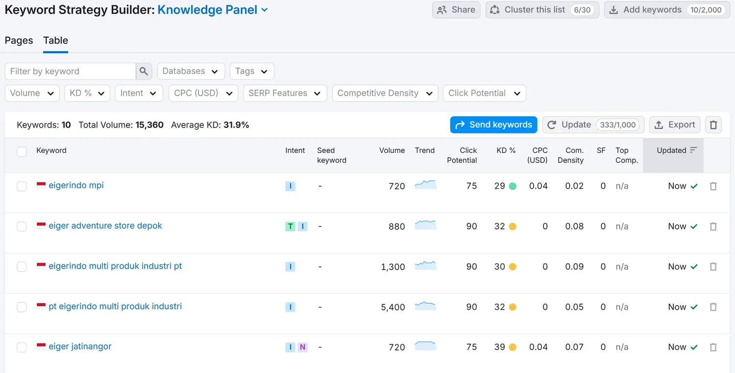Open eiger adventure store depok keyword link
The image size is (735, 373).
click(105, 226)
